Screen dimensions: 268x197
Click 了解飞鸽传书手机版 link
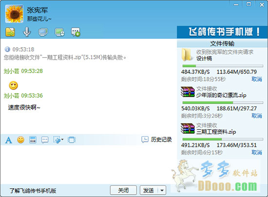(33, 191)
